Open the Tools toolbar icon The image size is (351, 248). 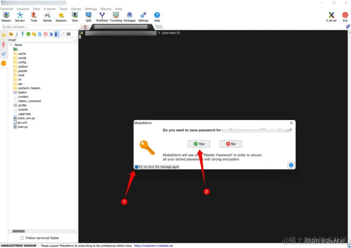pyautogui.click(x=34, y=17)
